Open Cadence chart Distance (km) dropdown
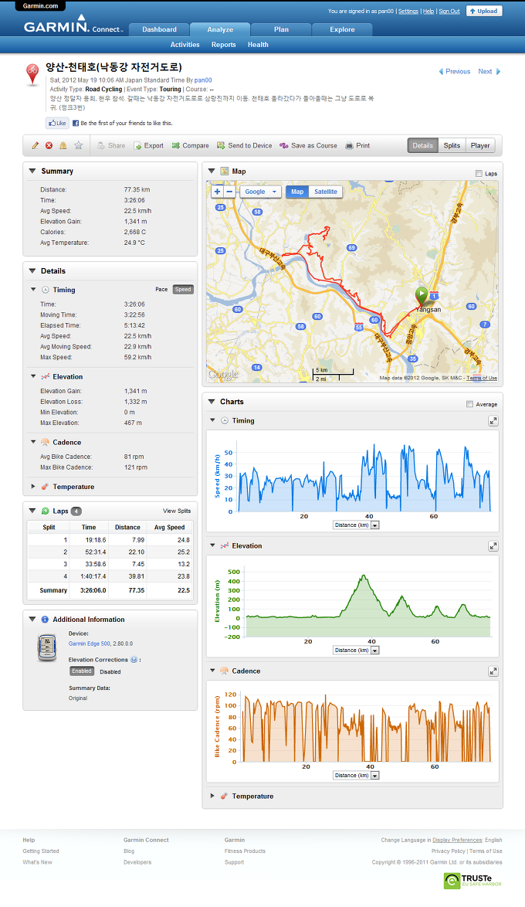 click(x=356, y=775)
